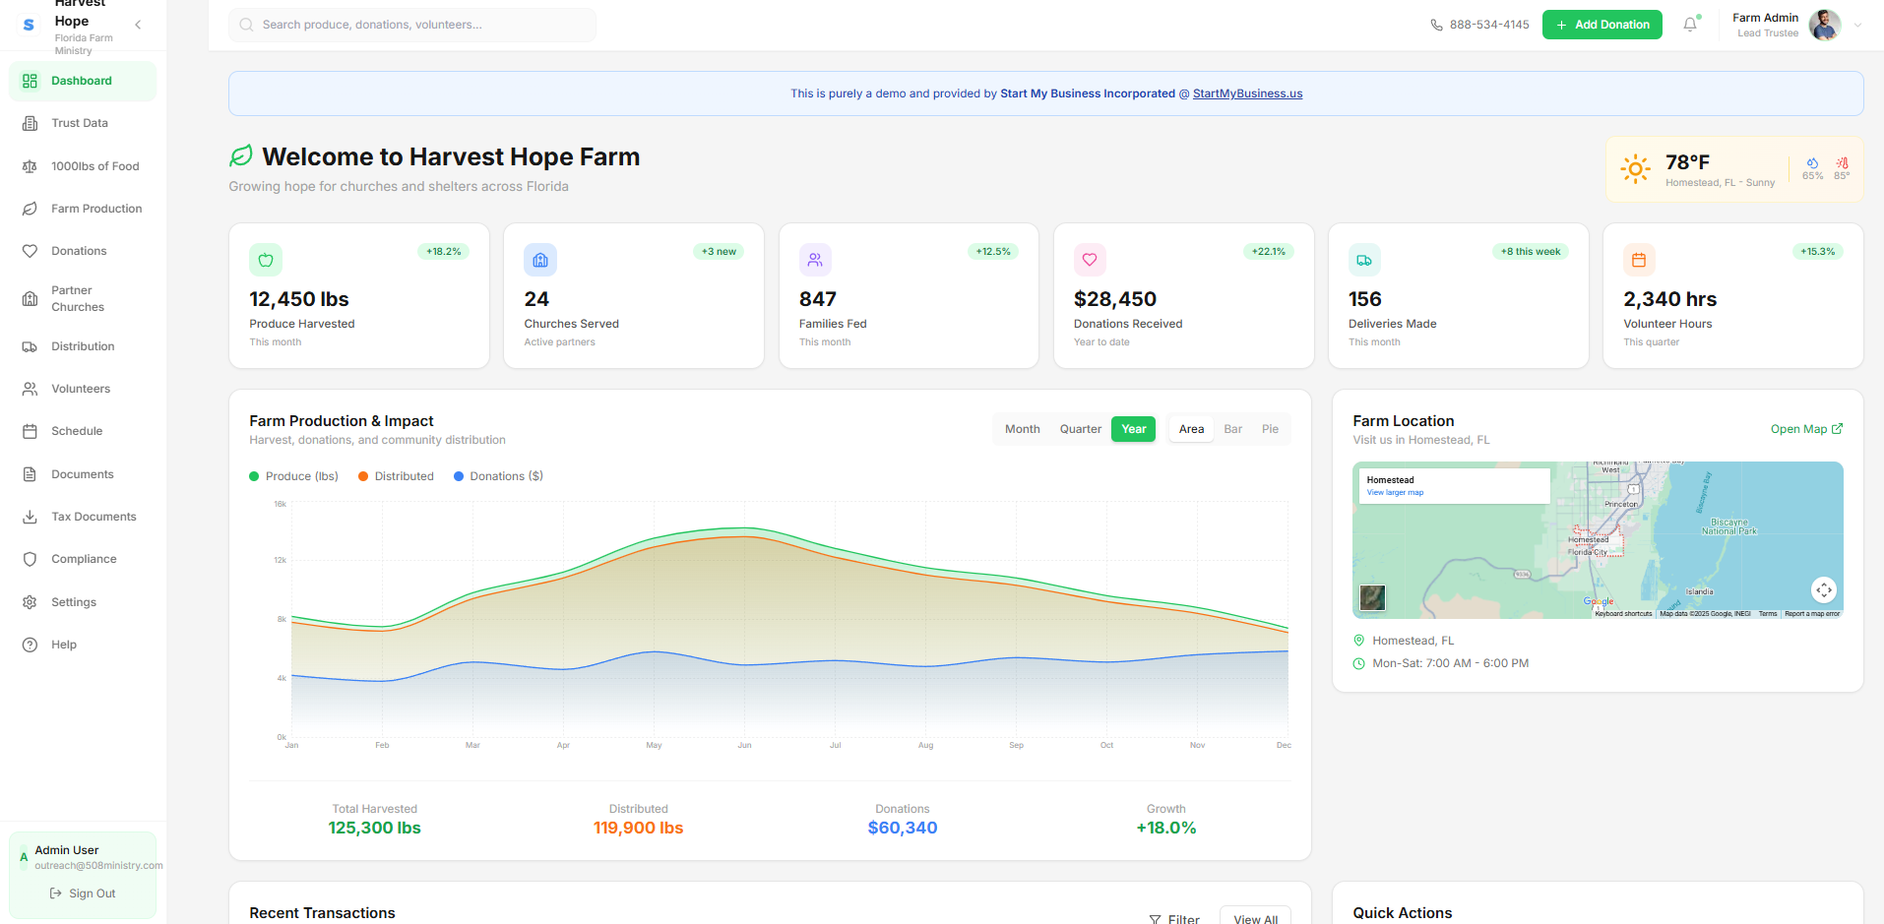Click the Open Map link
The image size is (1884, 924).
tap(1806, 429)
